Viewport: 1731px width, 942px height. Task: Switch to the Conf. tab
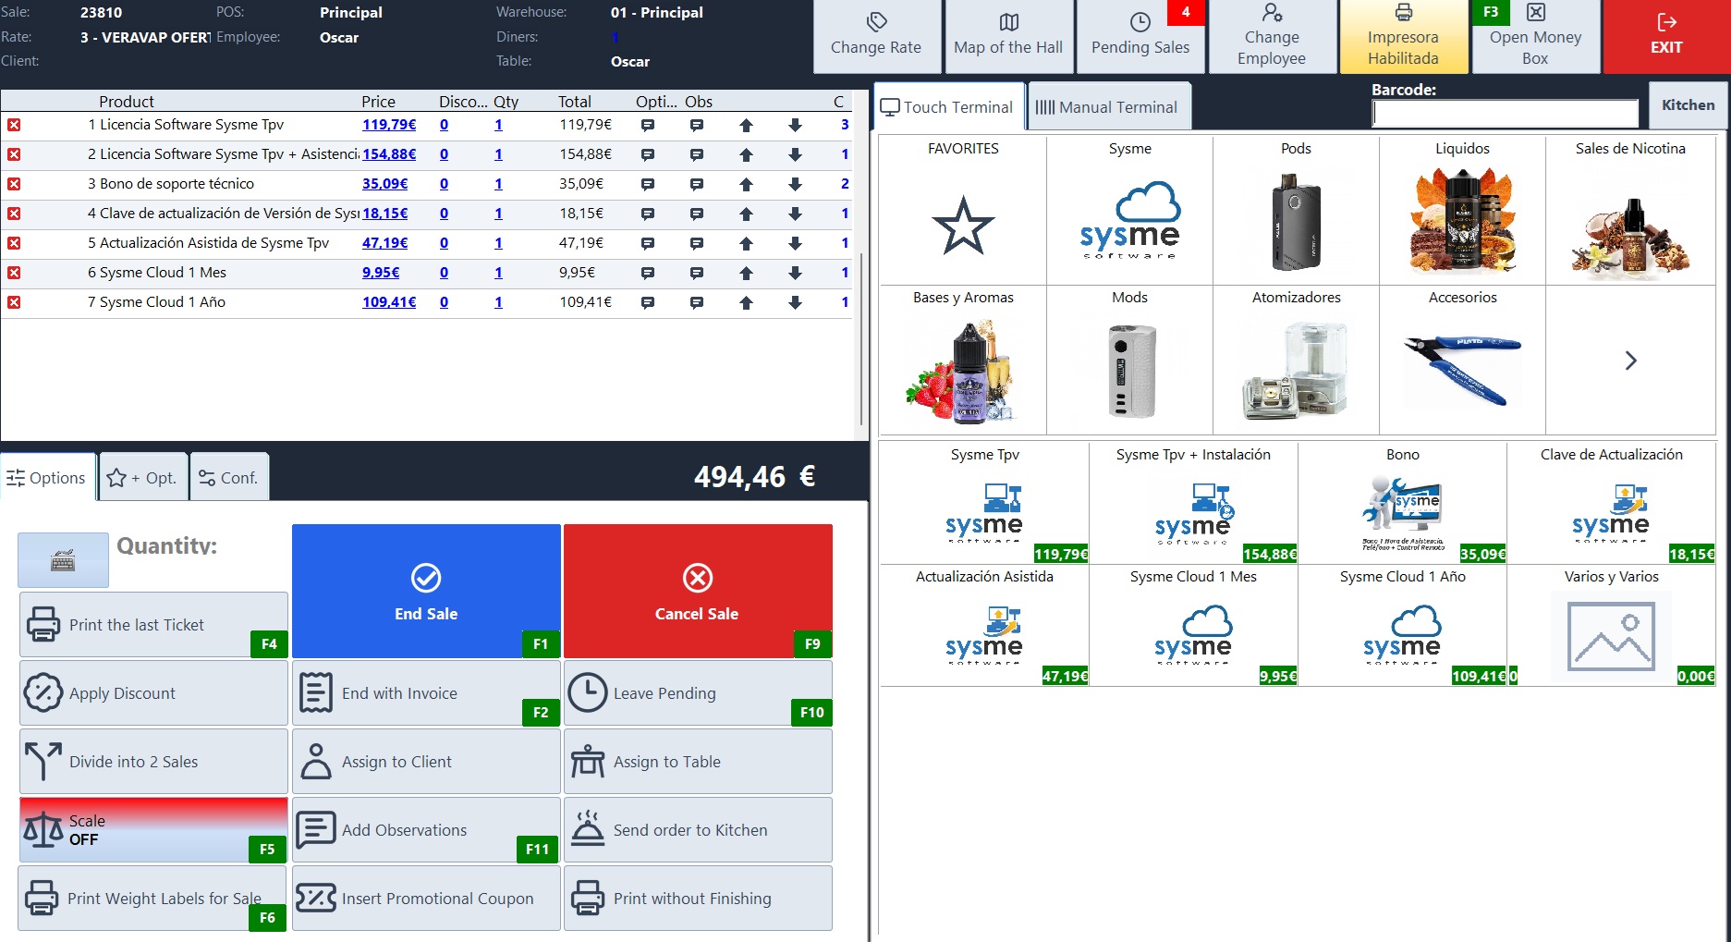click(x=229, y=477)
